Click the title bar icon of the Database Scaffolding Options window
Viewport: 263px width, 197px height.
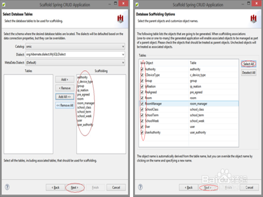pyautogui.click(x=137, y=4)
